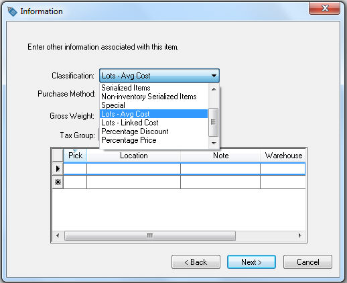Choose Non-inventory Serialized Items option

click(x=149, y=97)
